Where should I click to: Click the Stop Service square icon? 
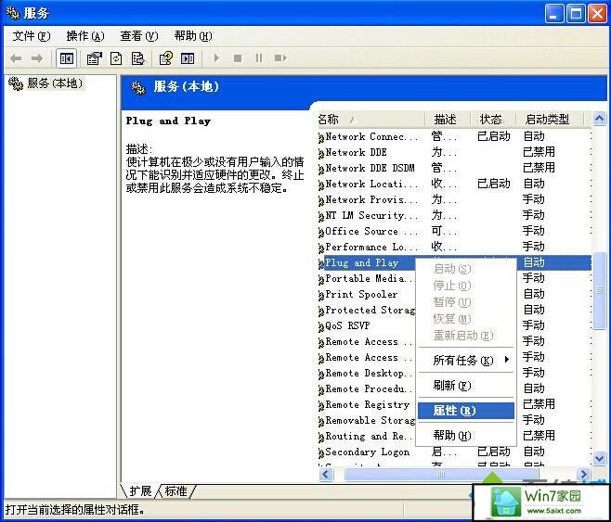pyautogui.click(x=238, y=58)
